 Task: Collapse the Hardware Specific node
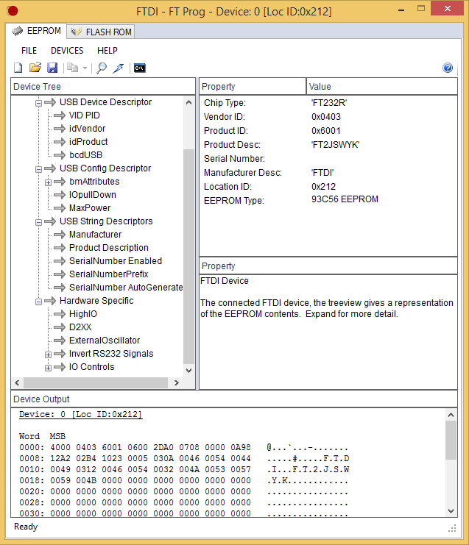(x=38, y=302)
